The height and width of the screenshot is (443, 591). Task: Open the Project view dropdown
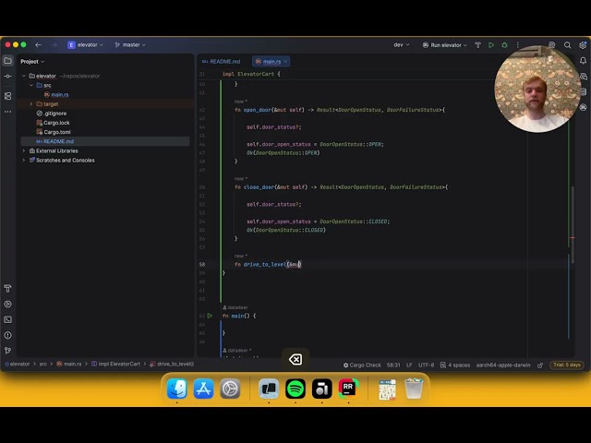point(32,62)
